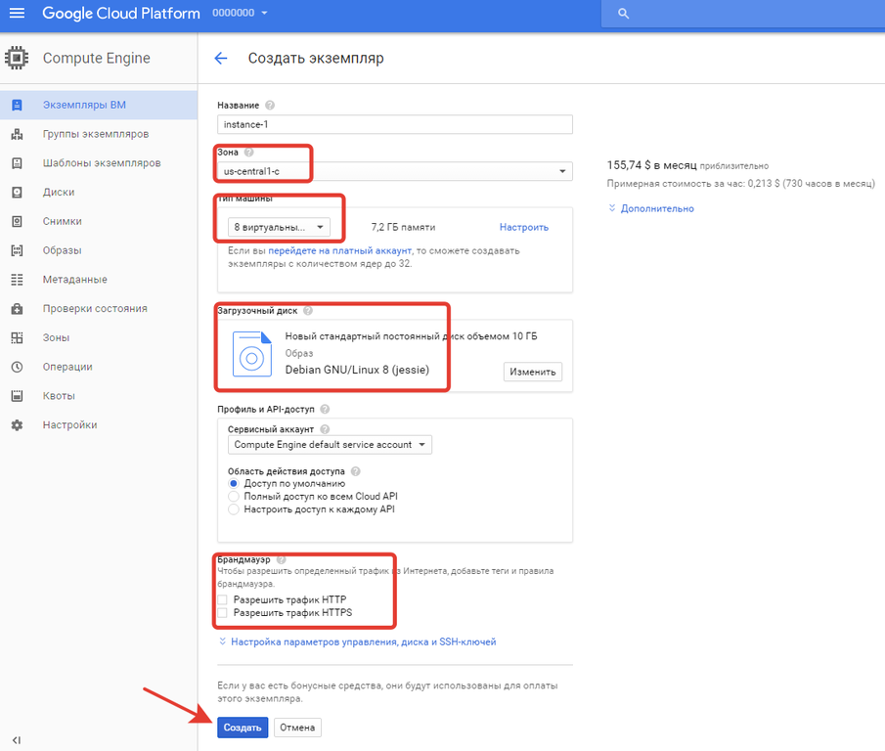Viewport: 885px width, 751px height.
Task: Click the Снимки sidebar icon
Action: [17, 221]
